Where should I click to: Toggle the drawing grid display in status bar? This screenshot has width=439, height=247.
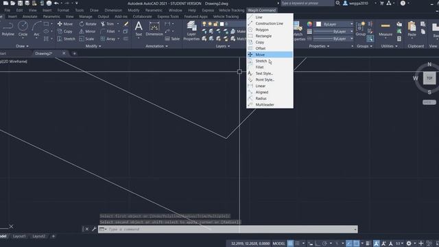click(x=290, y=244)
